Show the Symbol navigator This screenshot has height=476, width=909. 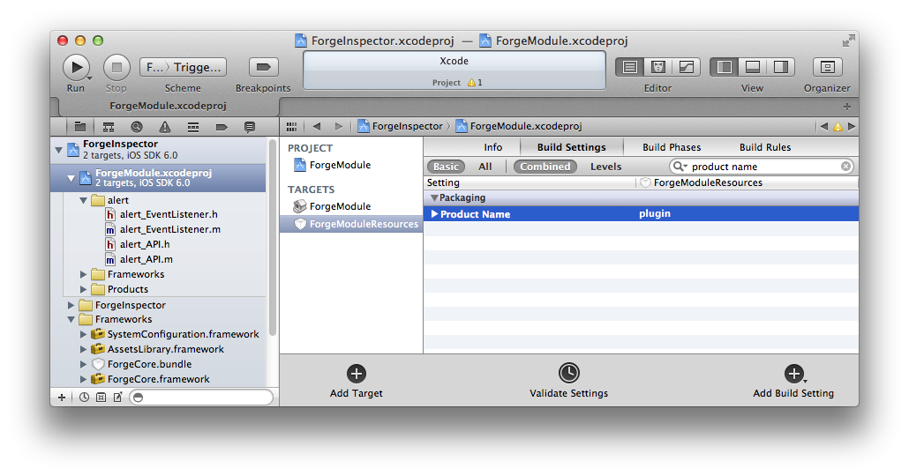coord(109,127)
